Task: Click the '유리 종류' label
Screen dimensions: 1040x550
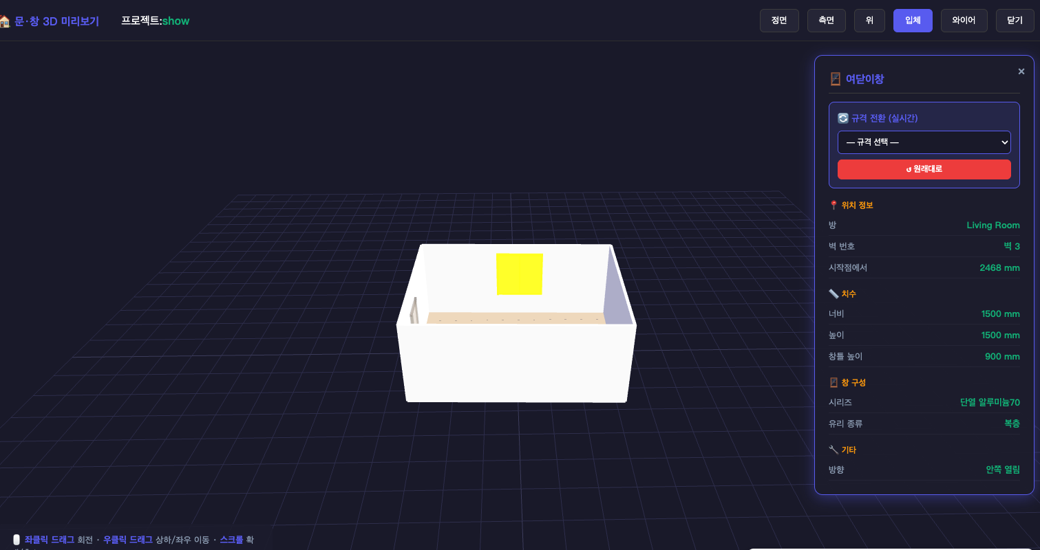Action: (846, 423)
